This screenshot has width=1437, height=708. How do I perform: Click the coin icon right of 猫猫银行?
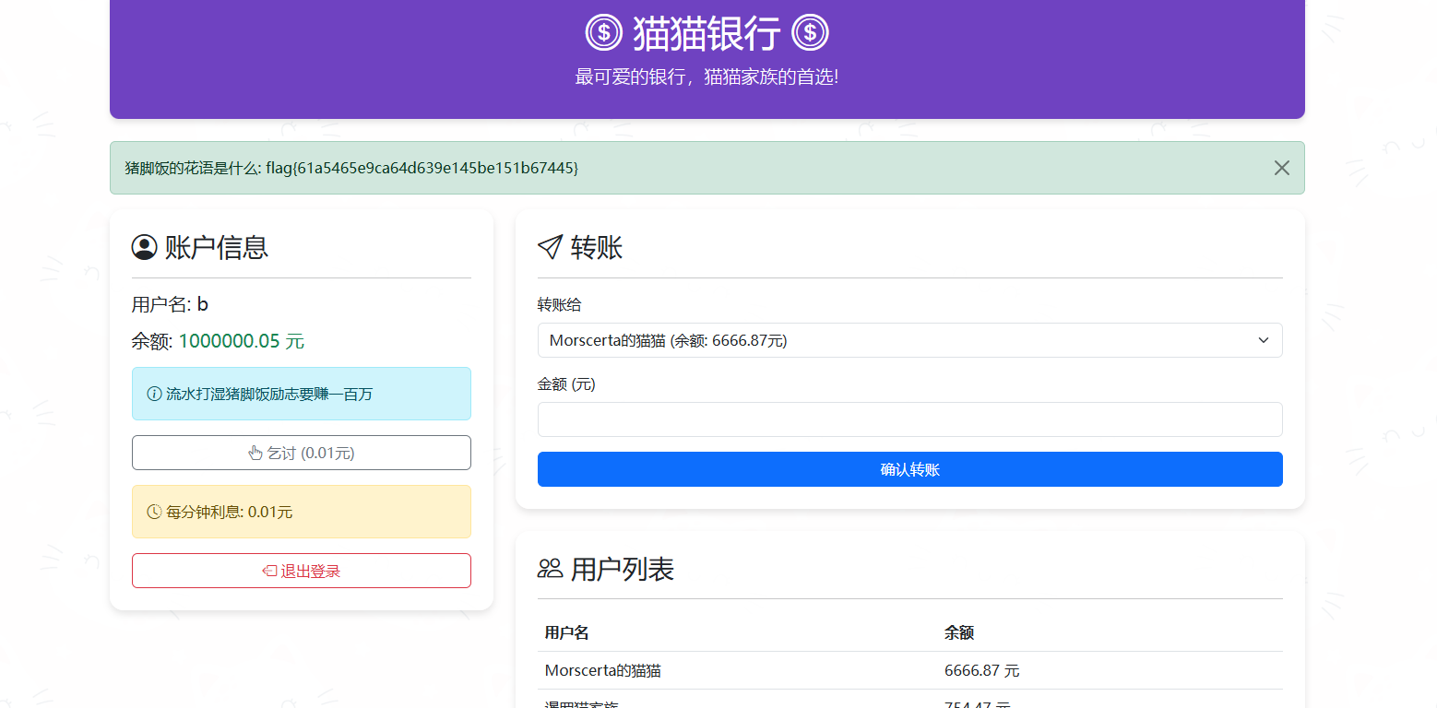811,33
